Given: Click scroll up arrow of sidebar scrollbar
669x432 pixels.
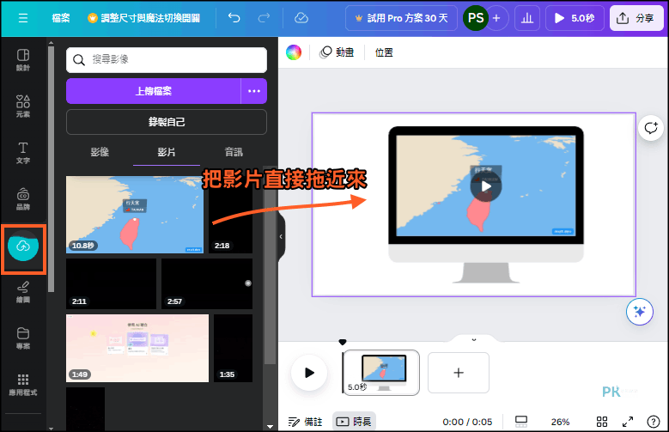Looking at the screenshot, I should pyautogui.click(x=52, y=43).
